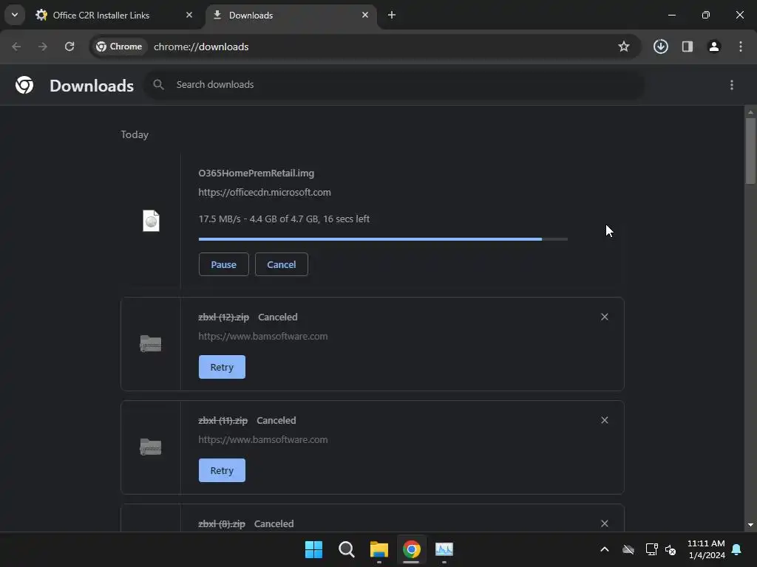757x567 pixels.
Task: Click the muted volume tray icon
Action: click(x=671, y=549)
